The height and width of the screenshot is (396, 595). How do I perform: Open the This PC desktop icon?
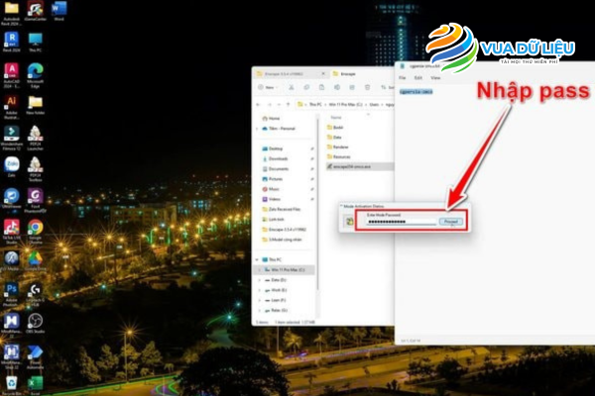[x=36, y=40]
